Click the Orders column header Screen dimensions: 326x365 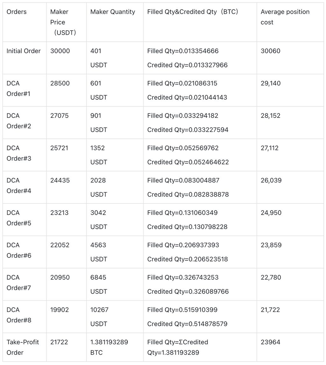click(17, 12)
